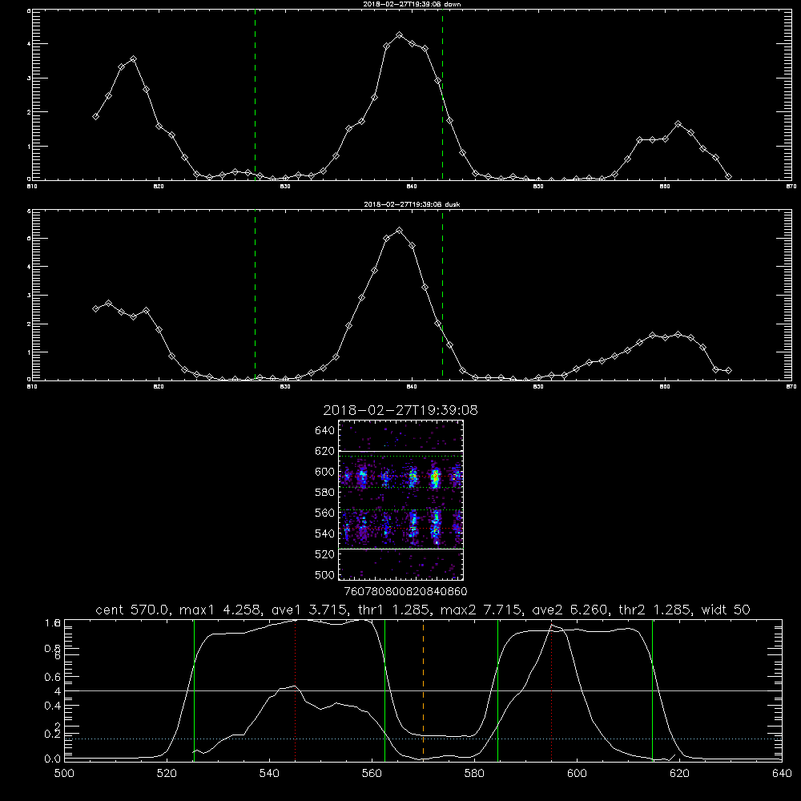801x801 pixels.
Task: Click the right green dashed line in dawn plot
Action: (442, 95)
